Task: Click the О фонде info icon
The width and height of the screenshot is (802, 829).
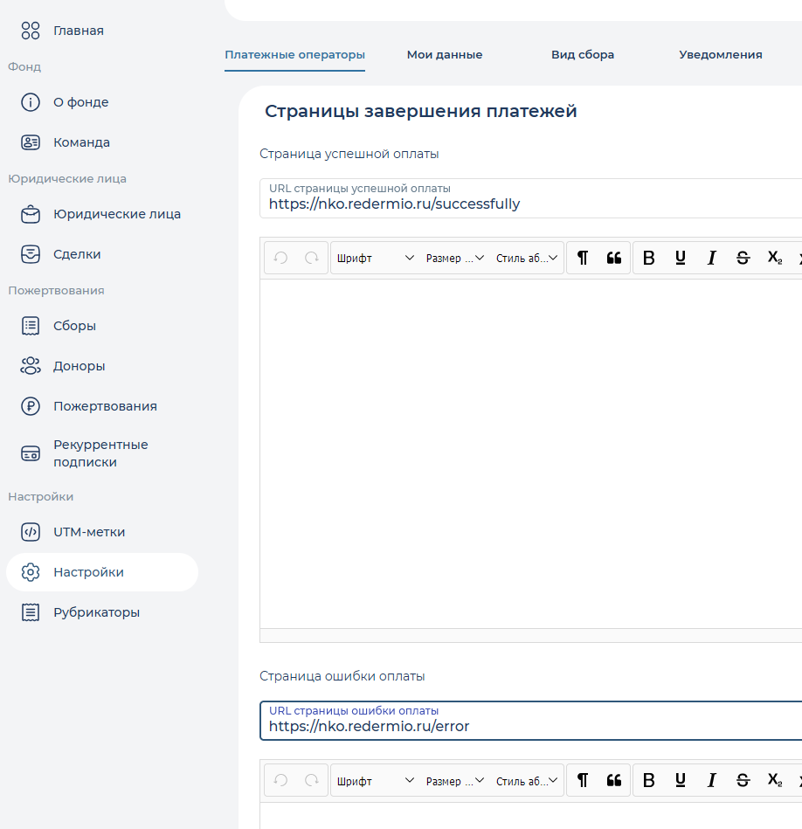Action: pos(30,102)
